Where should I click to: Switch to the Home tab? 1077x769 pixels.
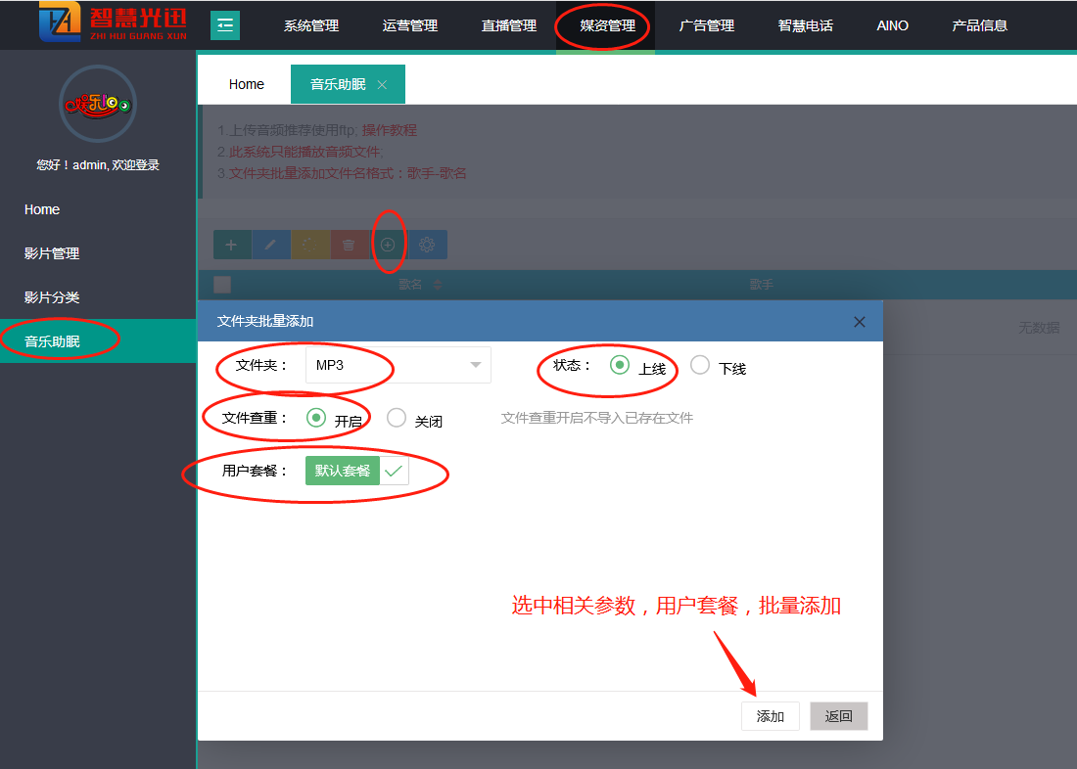[x=246, y=85]
